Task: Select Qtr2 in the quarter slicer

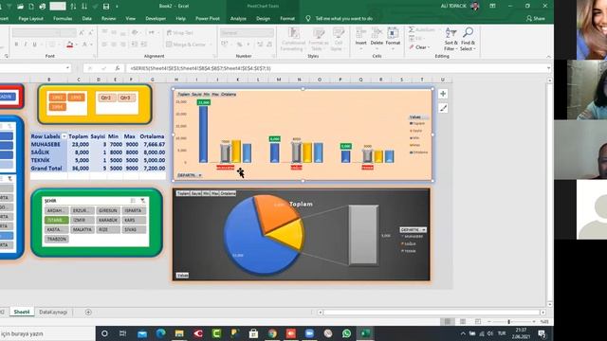Action: 106,98
